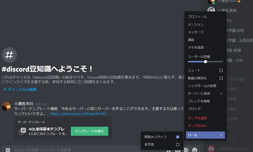
Task: Adjust the ユーザーの音量 slider handle
Action: pyautogui.click(x=206, y=61)
